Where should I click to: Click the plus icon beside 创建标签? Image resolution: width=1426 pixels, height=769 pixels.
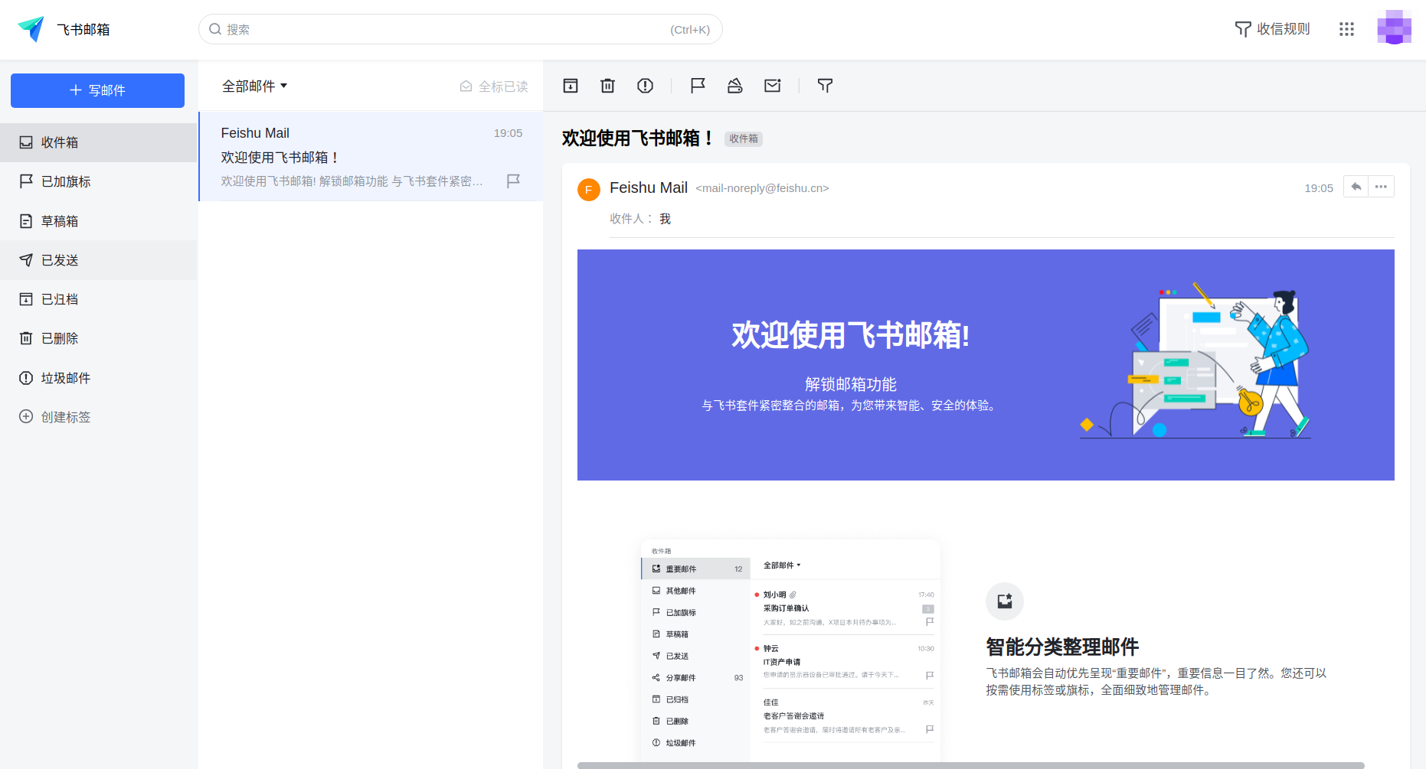(x=26, y=416)
